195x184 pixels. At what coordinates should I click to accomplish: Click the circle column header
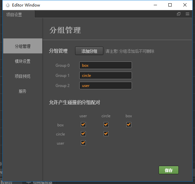(x=106, y=116)
